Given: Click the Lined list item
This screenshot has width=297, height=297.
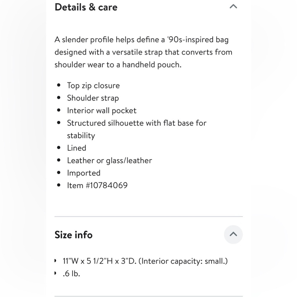Looking at the screenshot, I should (77, 148).
